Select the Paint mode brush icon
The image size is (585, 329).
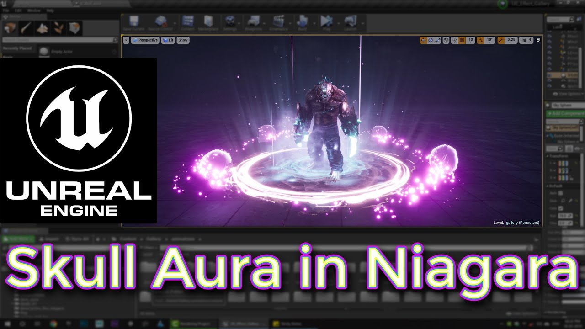(x=26, y=28)
